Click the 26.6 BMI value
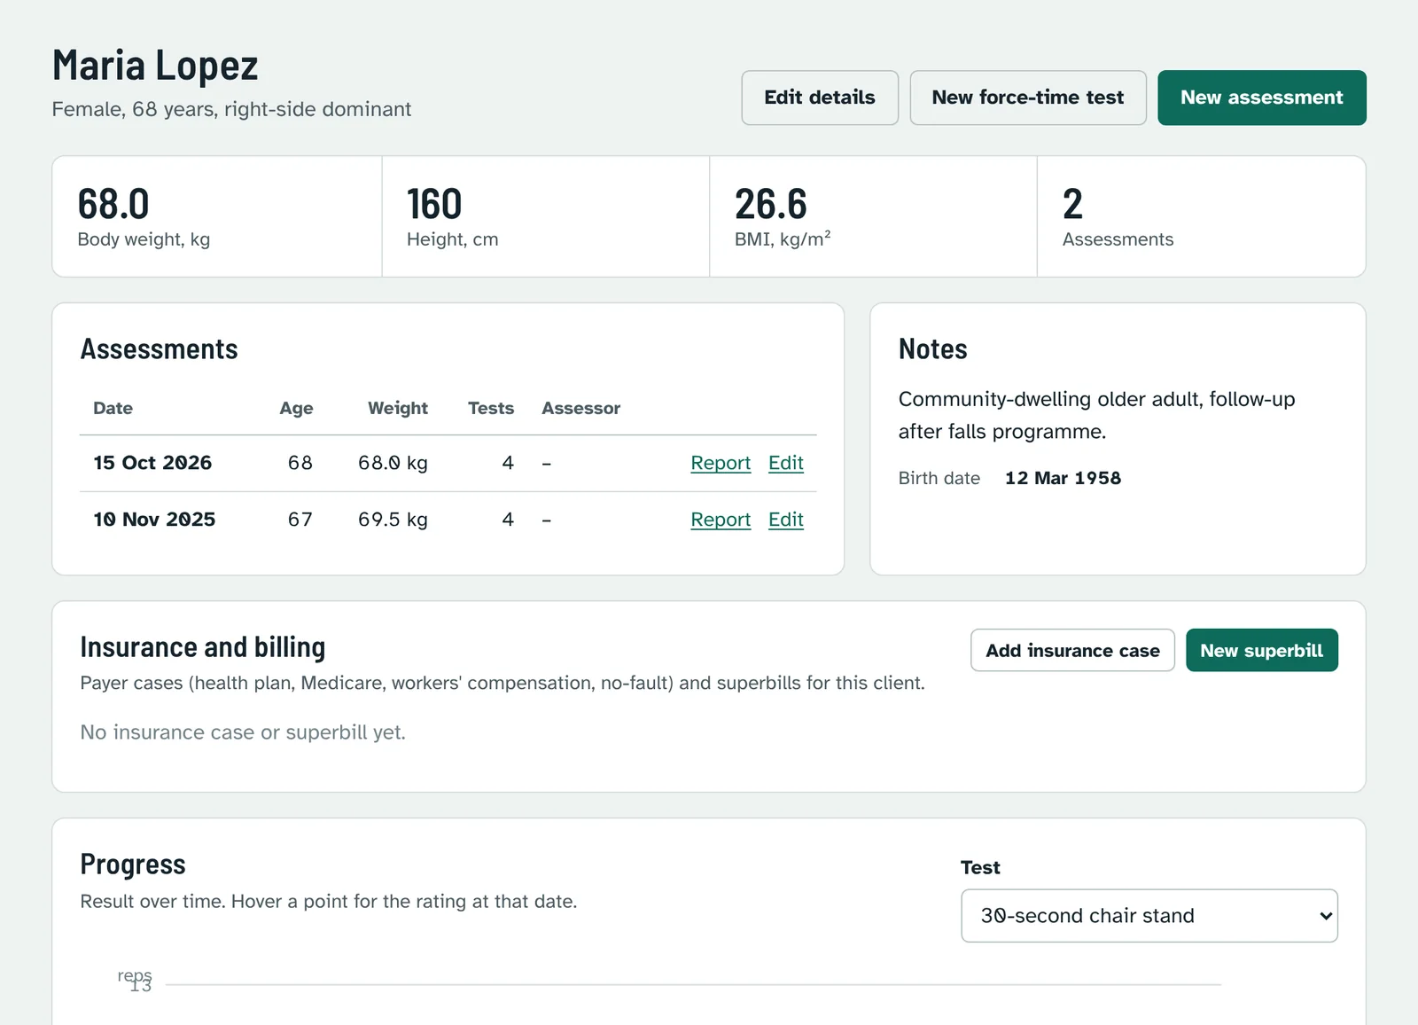1418x1025 pixels. [771, 204]
